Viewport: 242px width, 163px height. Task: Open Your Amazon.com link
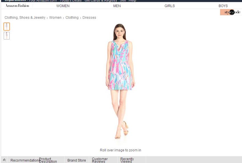pos(43,1)
